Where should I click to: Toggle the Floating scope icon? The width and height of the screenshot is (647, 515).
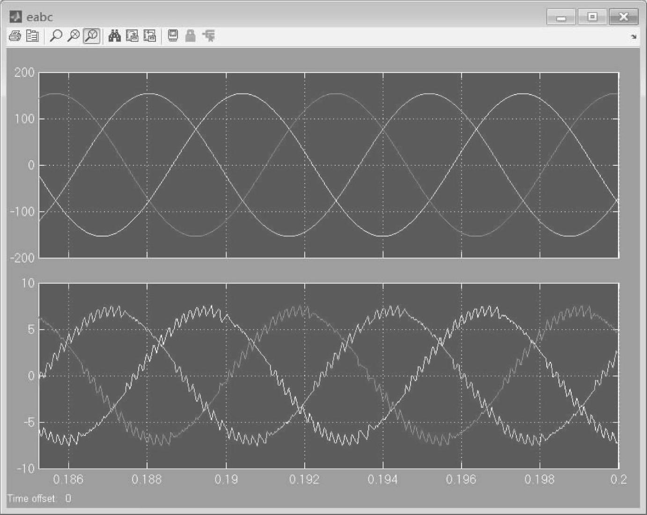[x=173, y=36]
